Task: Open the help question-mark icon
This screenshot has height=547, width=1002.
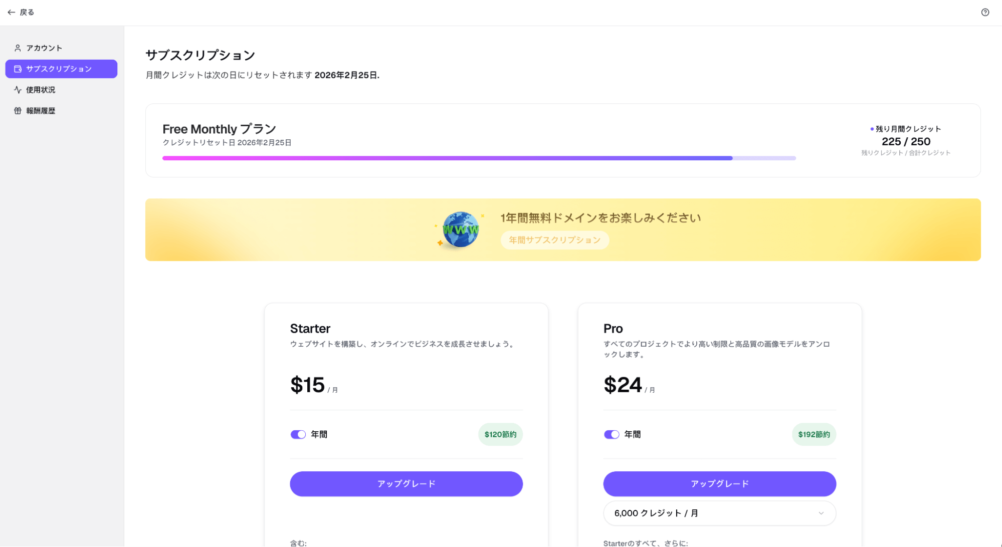Action: 985,12
